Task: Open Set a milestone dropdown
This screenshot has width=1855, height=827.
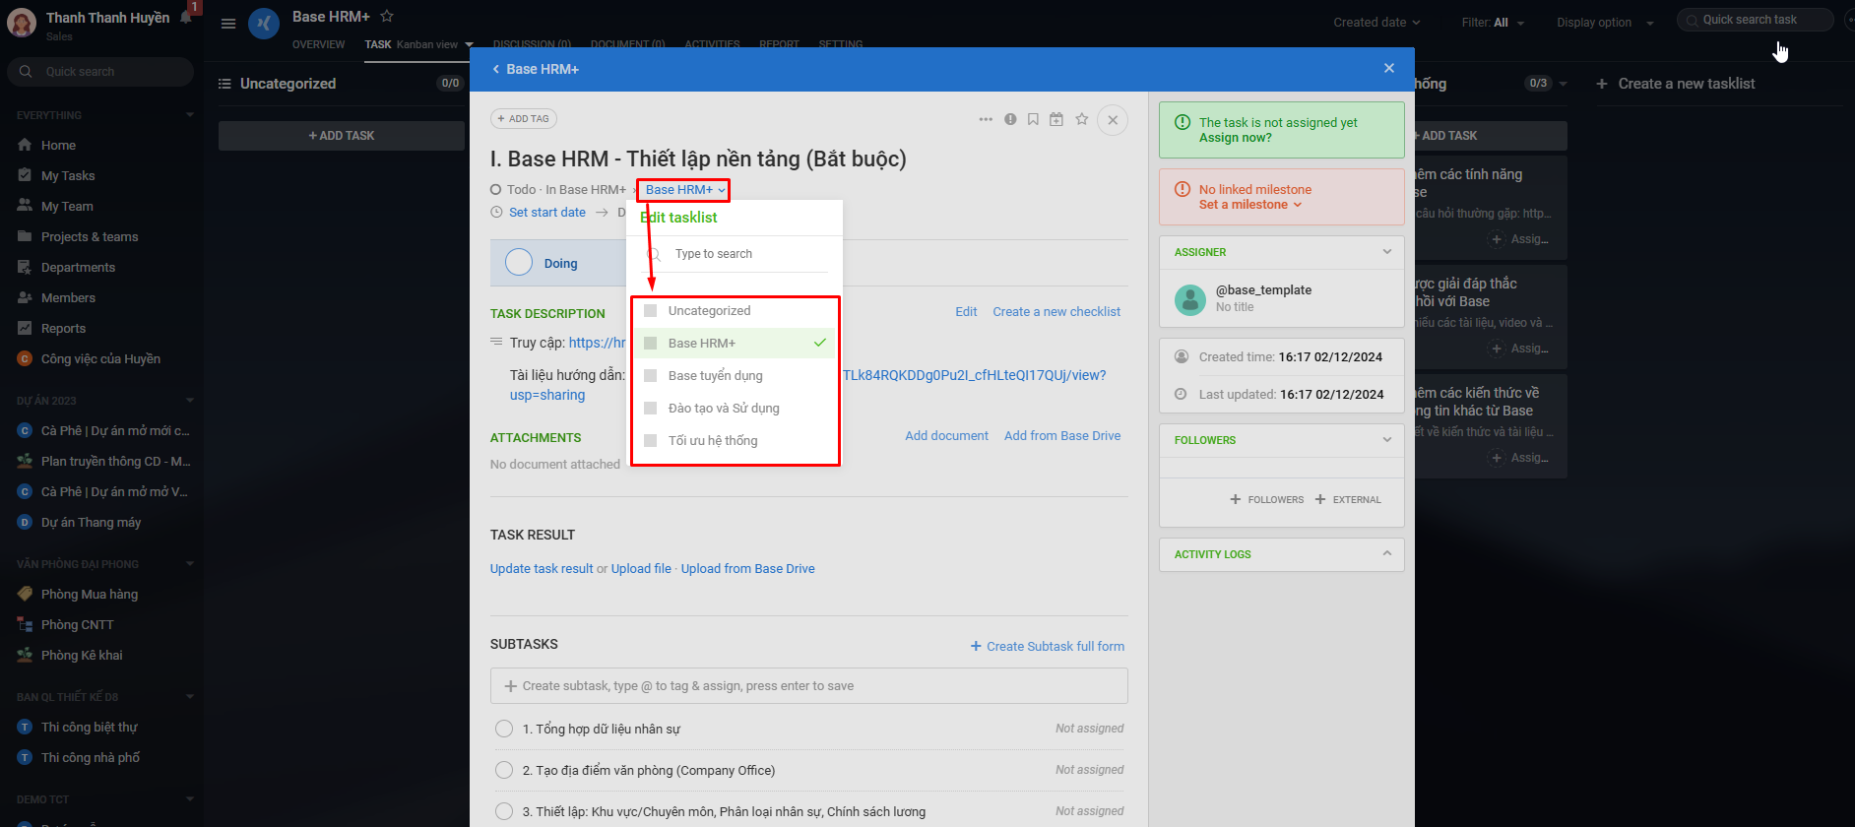Action: coord(1249,205)
